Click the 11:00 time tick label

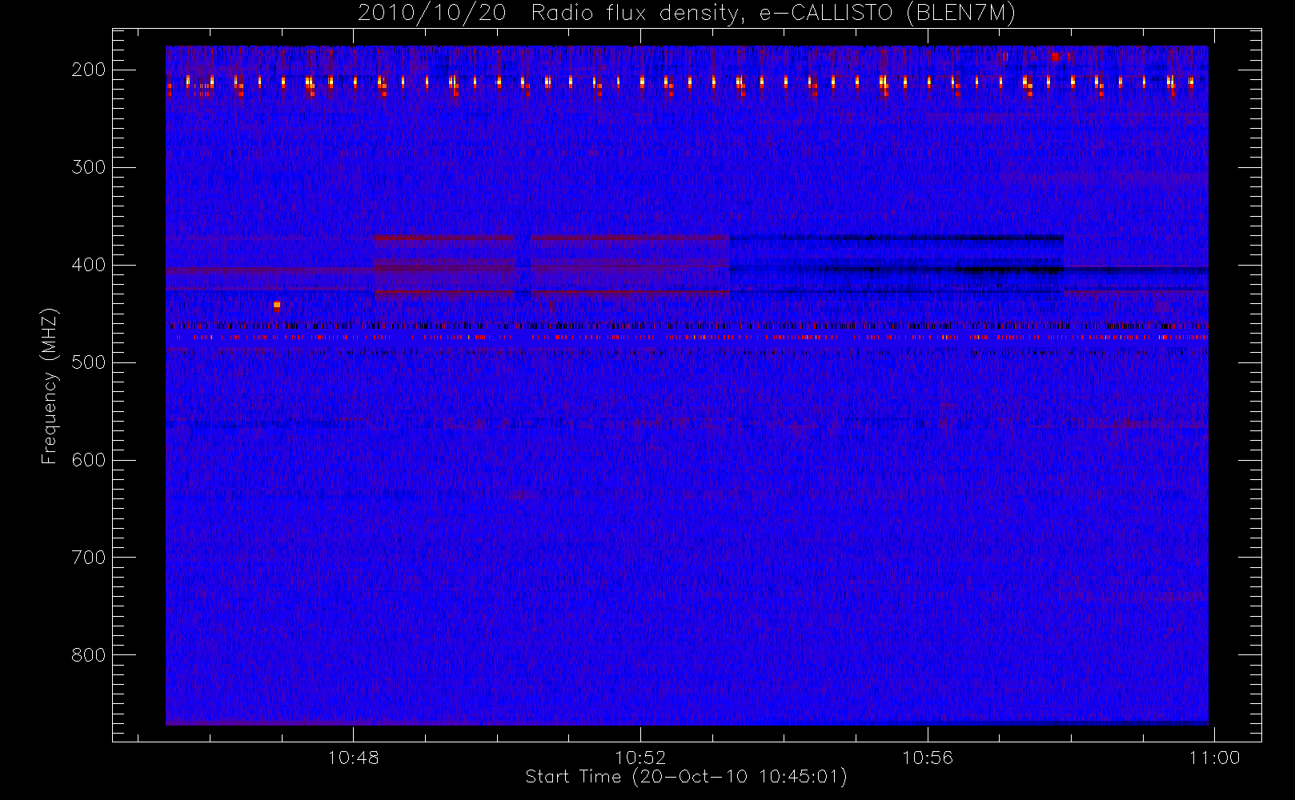(1214, 758)
